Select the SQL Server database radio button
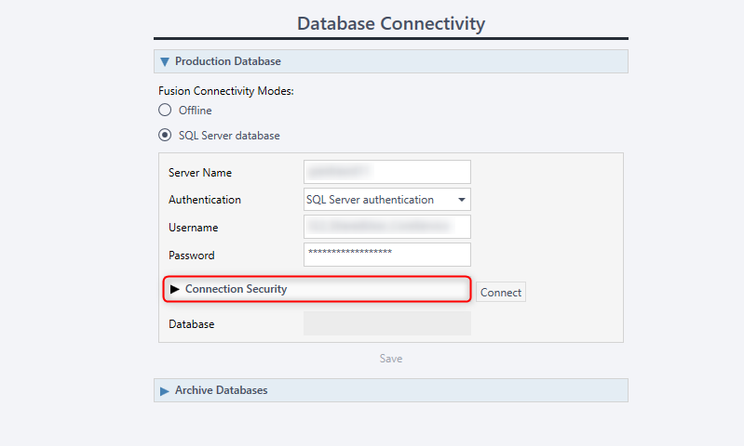The height and width of the screenshot is (446, 744). click(165, 135)
